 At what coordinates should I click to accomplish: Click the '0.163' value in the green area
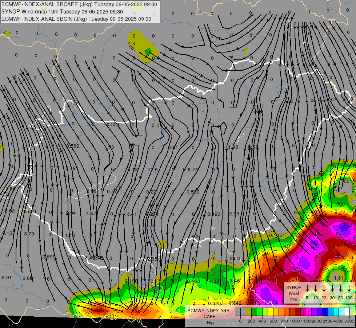193,281
